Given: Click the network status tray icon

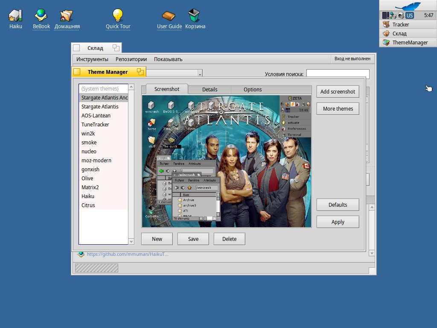Looking at the screenshot, I should 393,16.
